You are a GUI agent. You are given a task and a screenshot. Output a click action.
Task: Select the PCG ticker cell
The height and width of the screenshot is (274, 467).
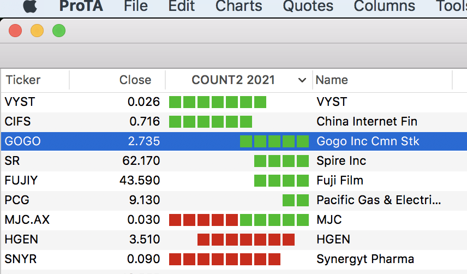[x=17, y=200]
